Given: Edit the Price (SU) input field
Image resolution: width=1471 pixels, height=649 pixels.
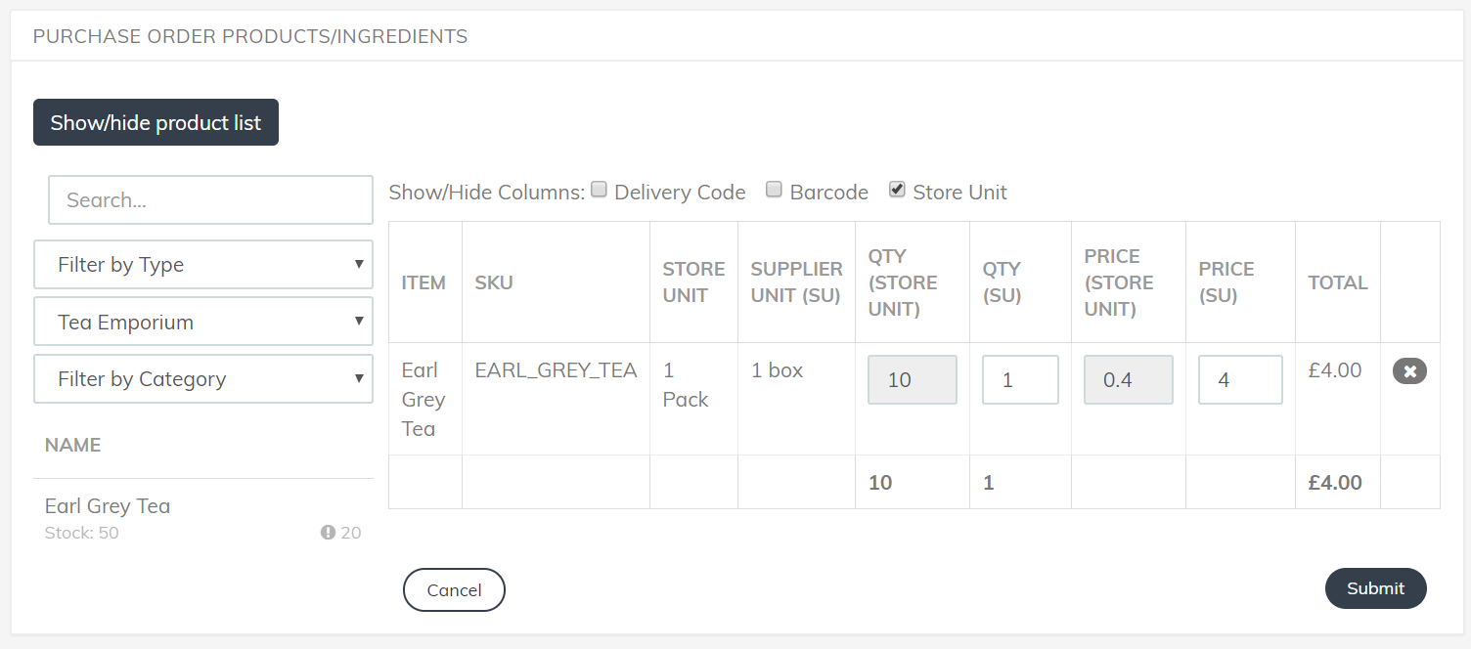Looking at the screenshot, I should click(x=1240, y=380).
